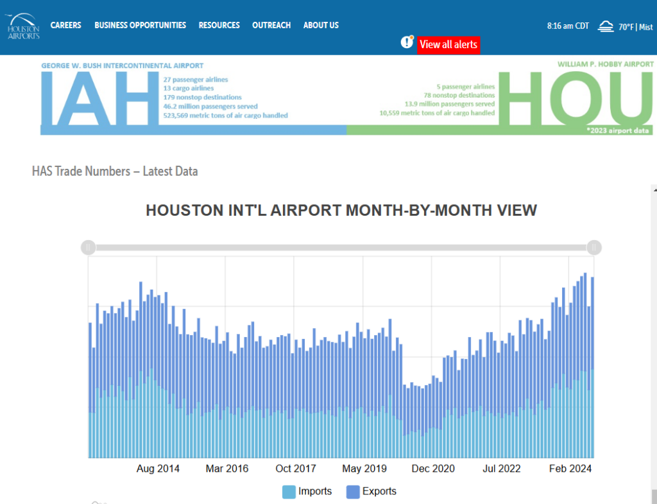Click the mist weather icon

coord(606,26)
